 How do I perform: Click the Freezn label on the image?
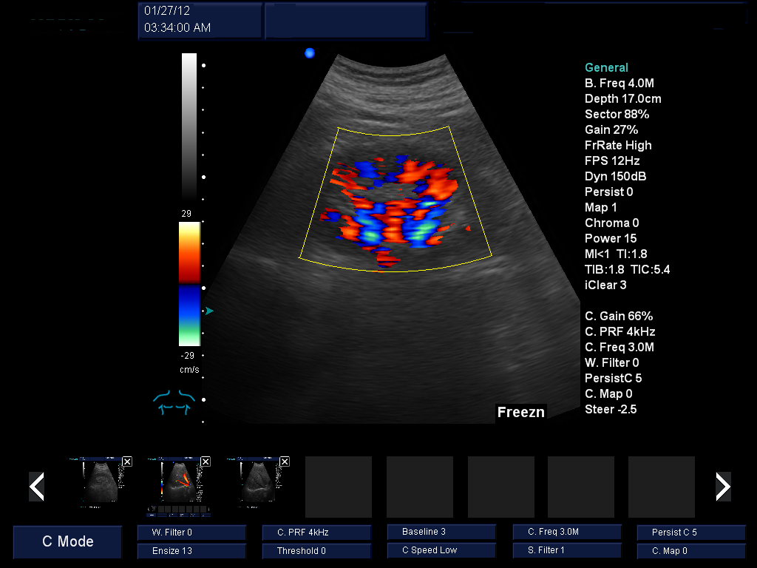(521, 413)
